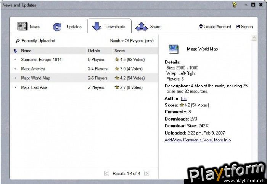The width and height of the screenshot is (267, 184).
Task: Select the Downloads tab label
Action: click(x=116, y=27)
